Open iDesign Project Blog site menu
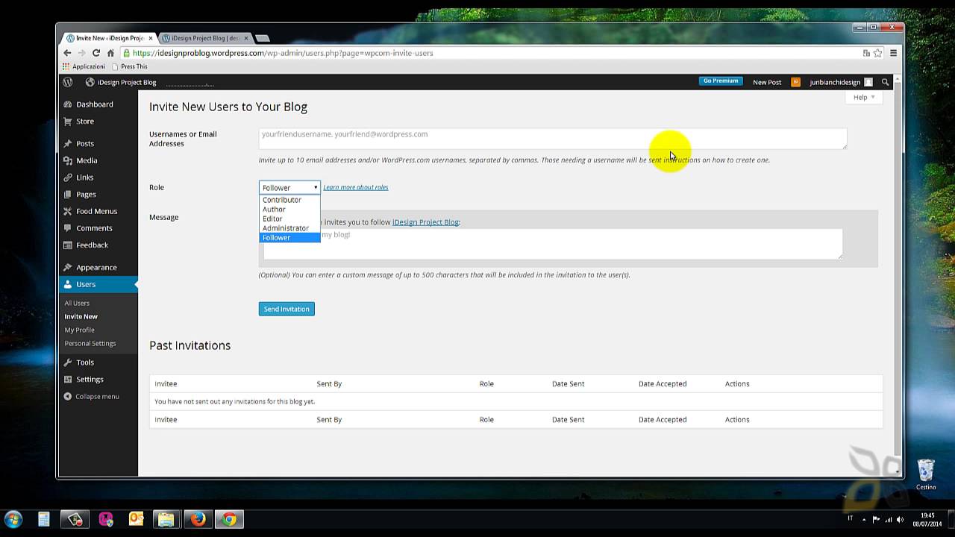 coord(121,82)
